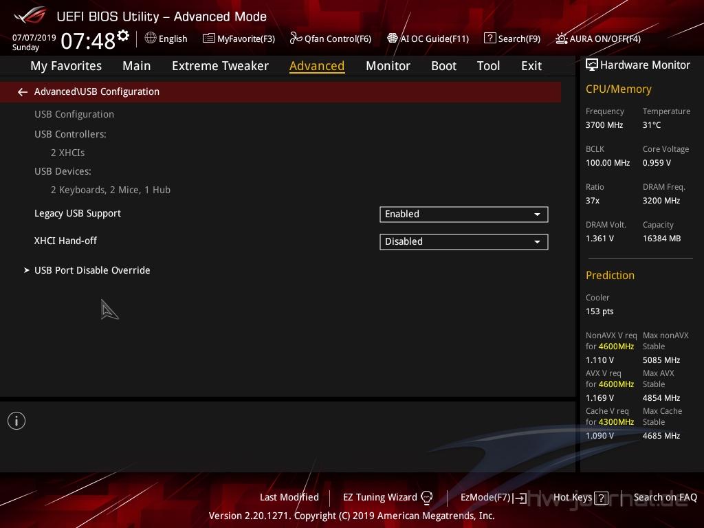Open the clock settings gear icon
The height and width of the screenshot is (528, 704).
[x=123, y=36]
